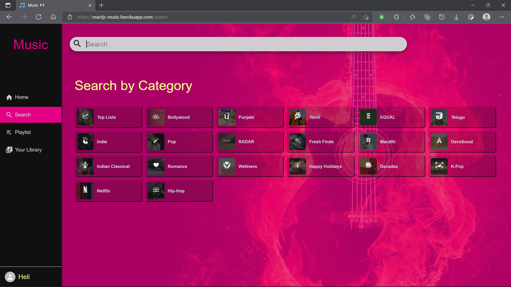Reload the page with refresh button

pyautogui.click(x=39, y=17)
